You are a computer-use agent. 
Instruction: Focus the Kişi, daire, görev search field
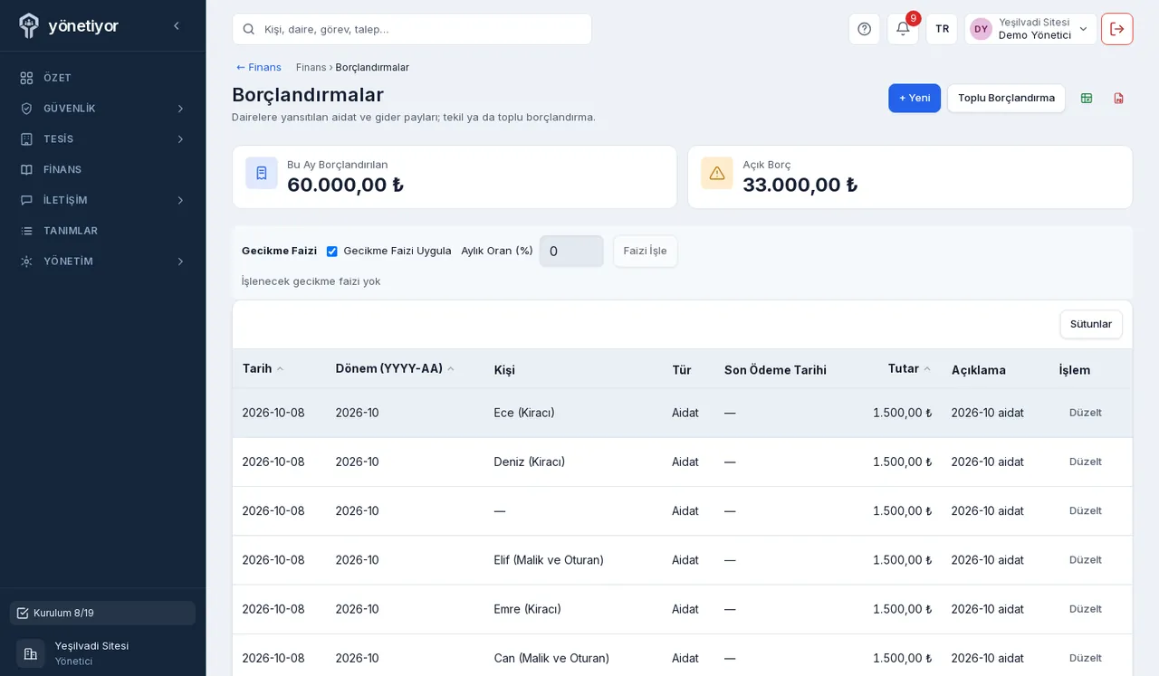pyautogui.click(x=412, y=29)
